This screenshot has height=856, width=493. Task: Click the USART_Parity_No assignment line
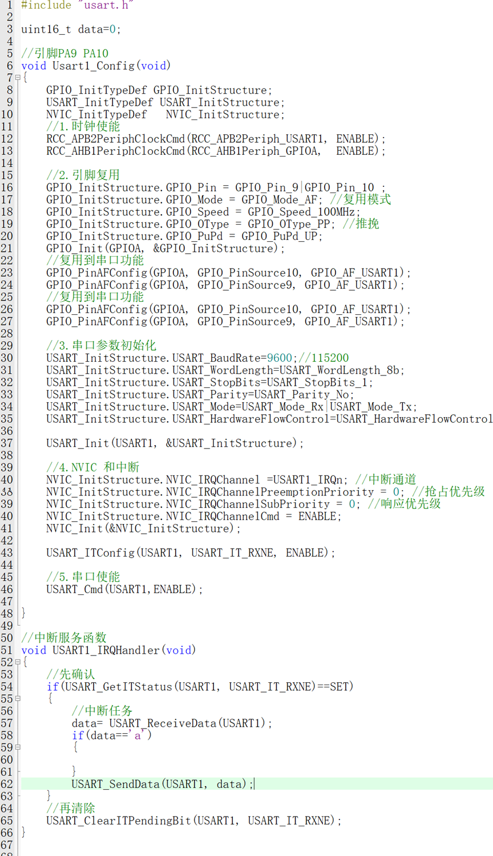(200, 394)
